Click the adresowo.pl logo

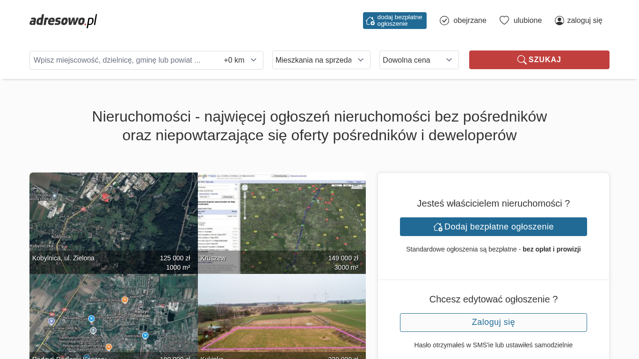(63, 21)
